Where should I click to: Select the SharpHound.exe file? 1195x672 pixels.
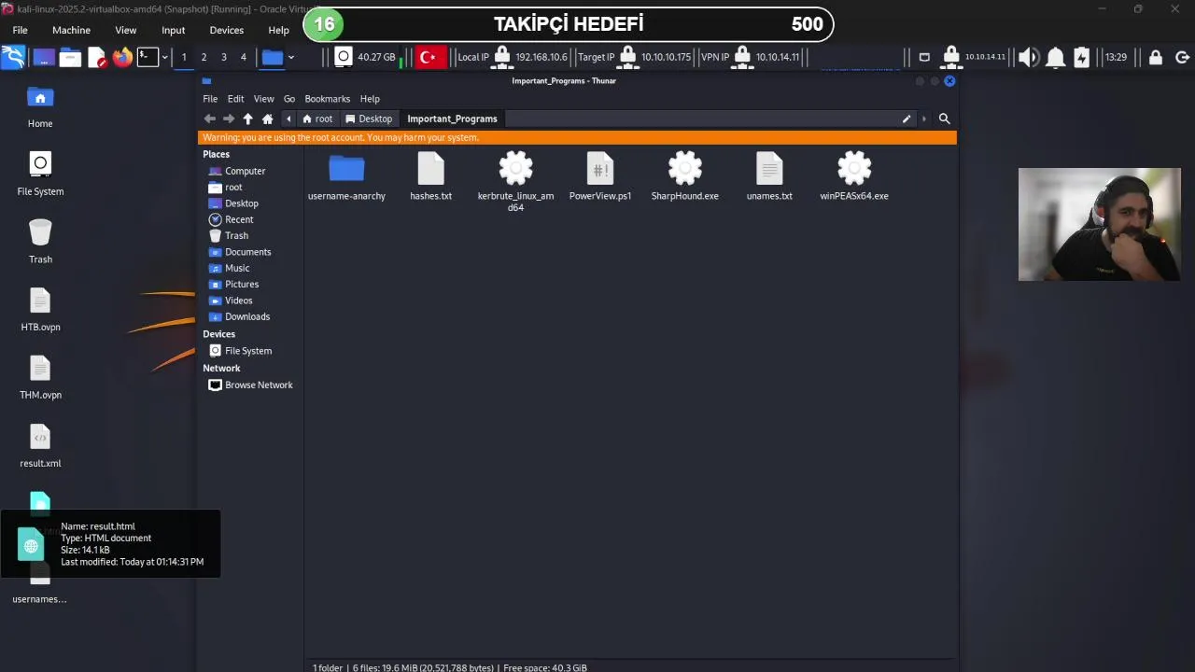tap(684, 176)
